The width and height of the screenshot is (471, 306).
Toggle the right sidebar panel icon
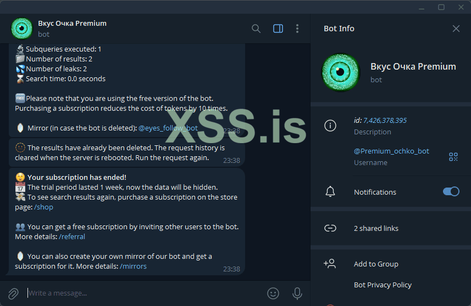[x=278, y=29]
